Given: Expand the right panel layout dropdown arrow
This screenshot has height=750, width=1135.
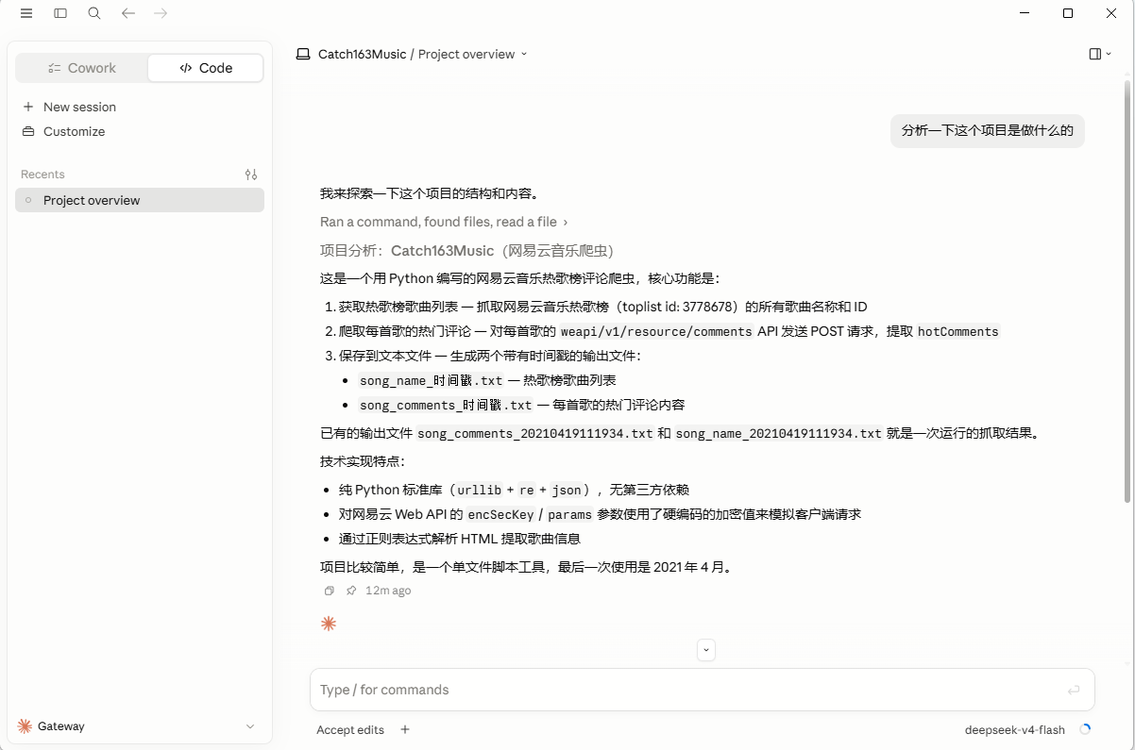Looking at the screenshot, I should tap(1109, 55).
